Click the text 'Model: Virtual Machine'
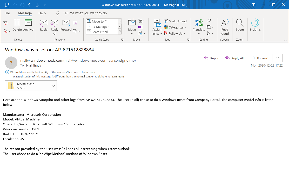 [21, 119]
